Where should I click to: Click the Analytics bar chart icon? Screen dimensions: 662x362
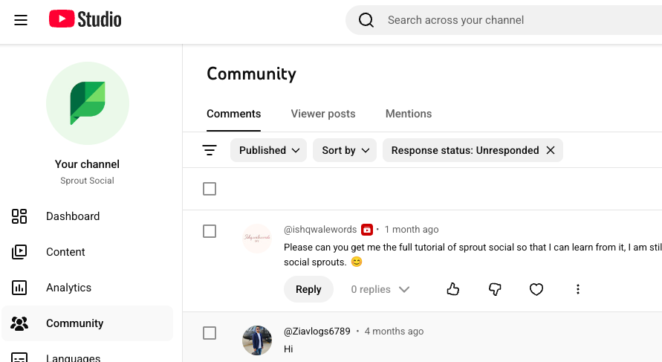[x=19, y=288]
